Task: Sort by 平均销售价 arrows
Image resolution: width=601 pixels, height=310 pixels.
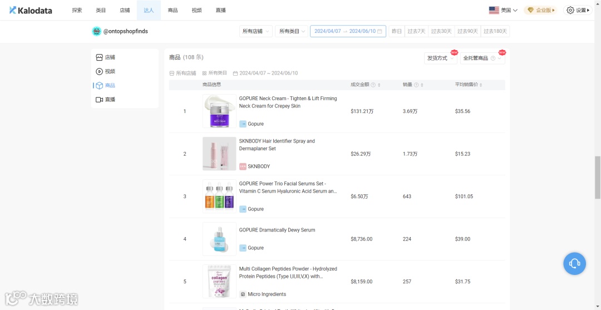Action: 481,85
